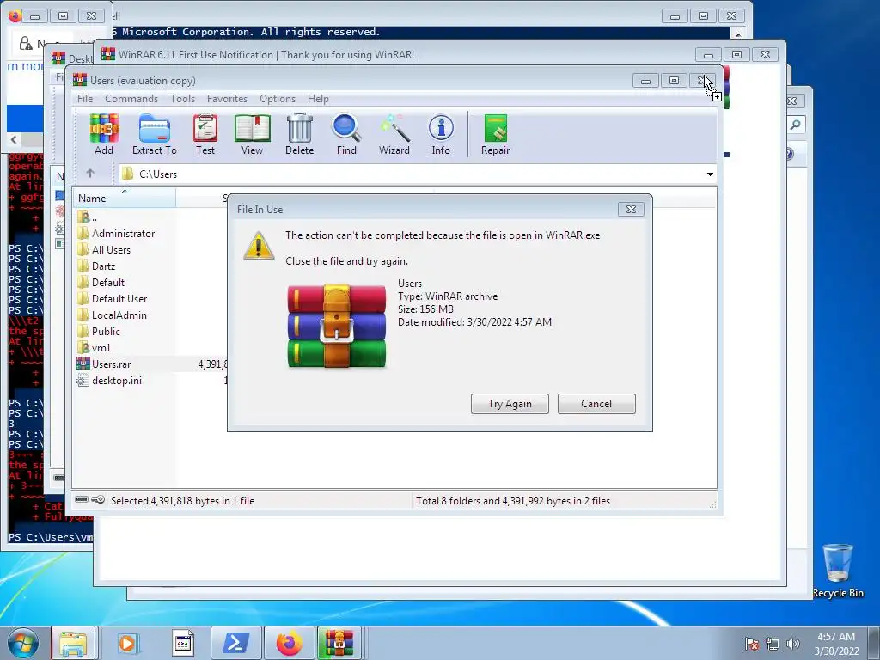Click the Extract To toolbar icon
Screen dimensions: 880x660
pyautogui.click(x=155, y=135)
